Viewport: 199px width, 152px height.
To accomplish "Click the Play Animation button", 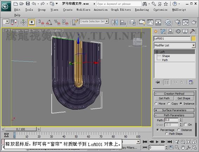I will 157,142.
